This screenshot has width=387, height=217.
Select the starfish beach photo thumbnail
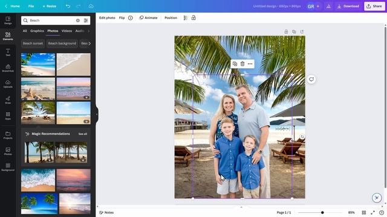point(38,89)
